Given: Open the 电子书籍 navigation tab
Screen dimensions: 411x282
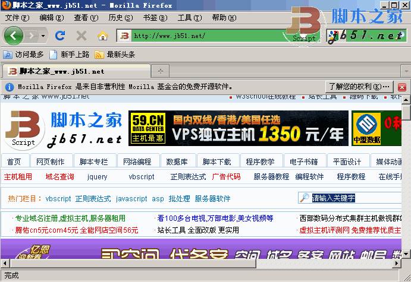Looking at the screenshot, I should click(x=304, y=161).
